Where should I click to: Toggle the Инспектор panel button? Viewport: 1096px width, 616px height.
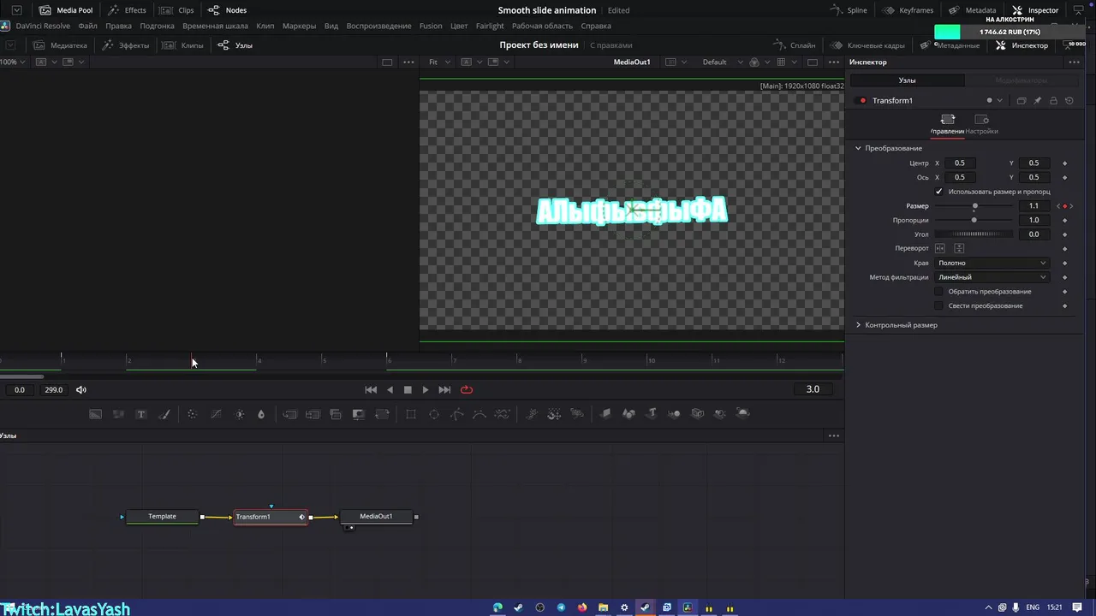pos(1022,45)
